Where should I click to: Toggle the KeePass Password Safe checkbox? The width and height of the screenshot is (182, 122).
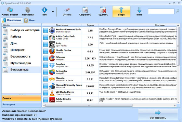pos(45,31)
